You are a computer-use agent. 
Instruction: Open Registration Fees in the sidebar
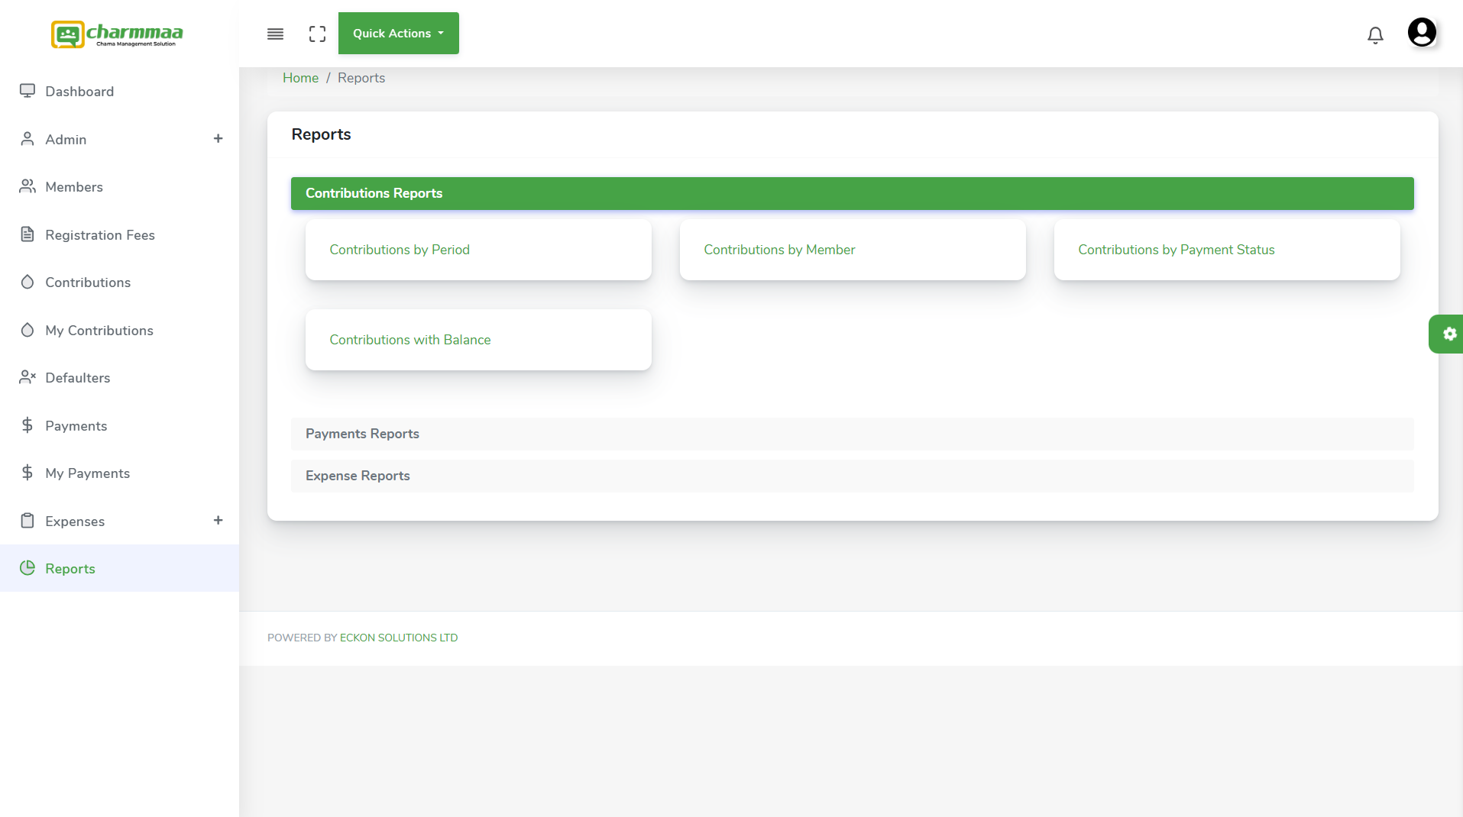pyautogui.click(x=119, y=234)
